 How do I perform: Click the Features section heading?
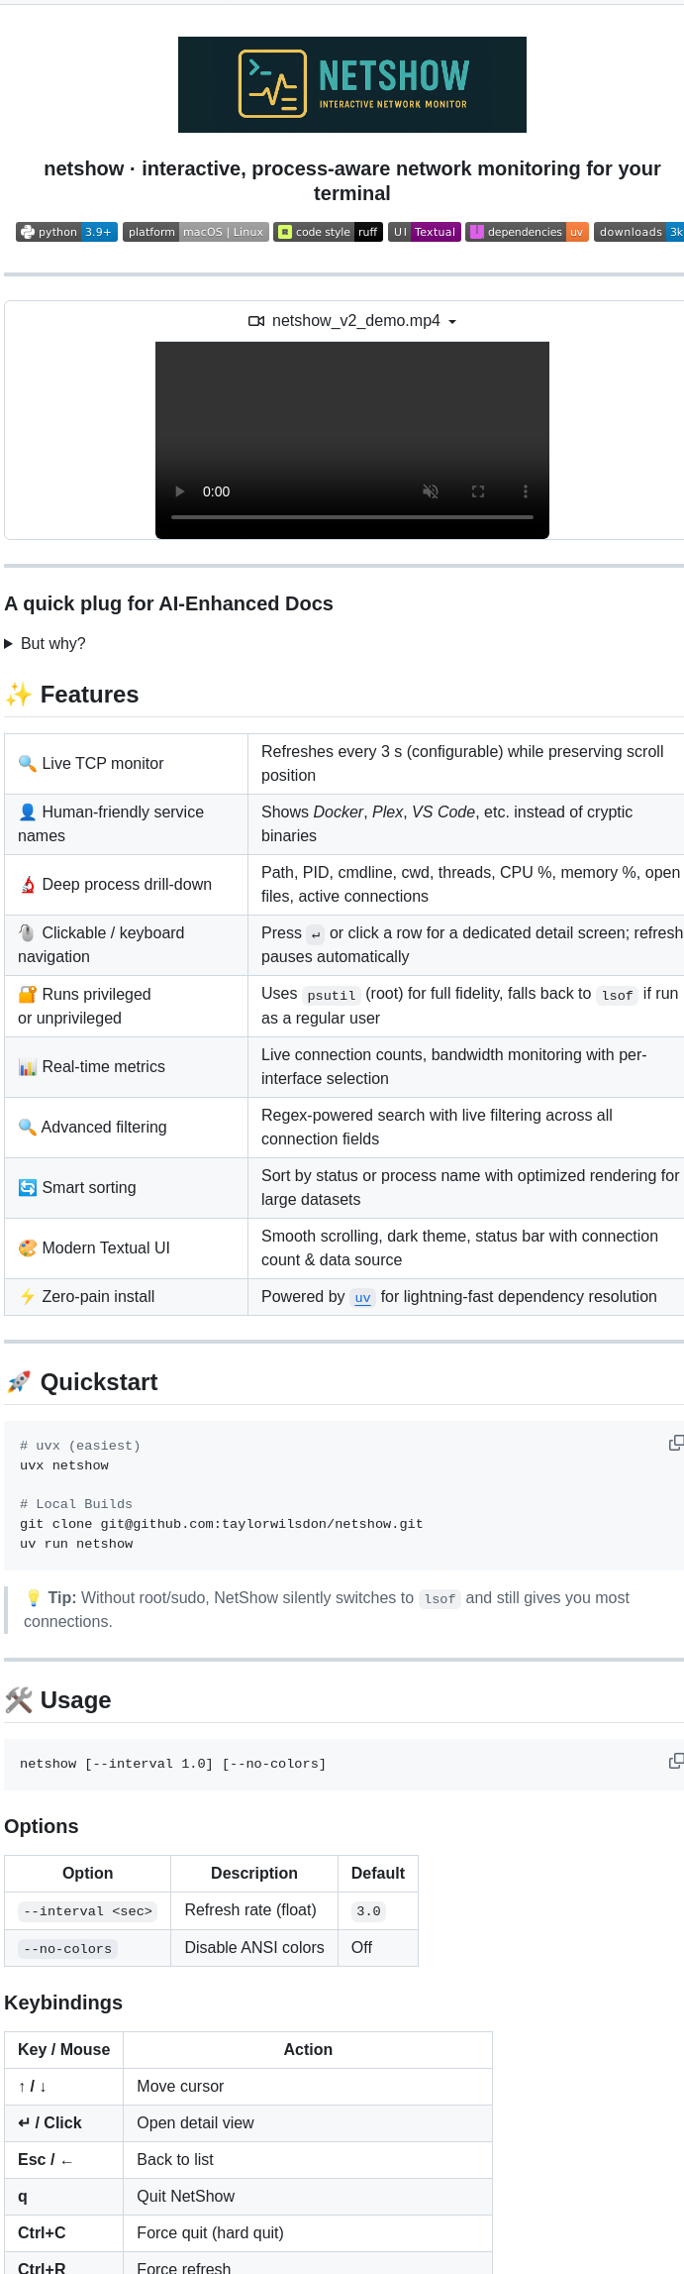89,695
